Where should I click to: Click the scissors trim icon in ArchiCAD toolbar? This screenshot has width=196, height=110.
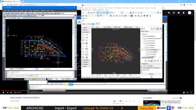(139, 13)
